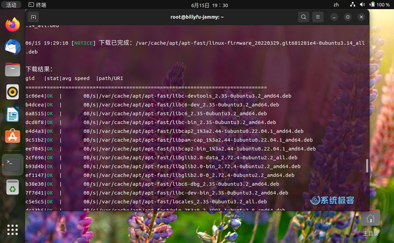Click the volume icon to adjust sound level
Screen dimensions: 394x243
coord(362,5)
